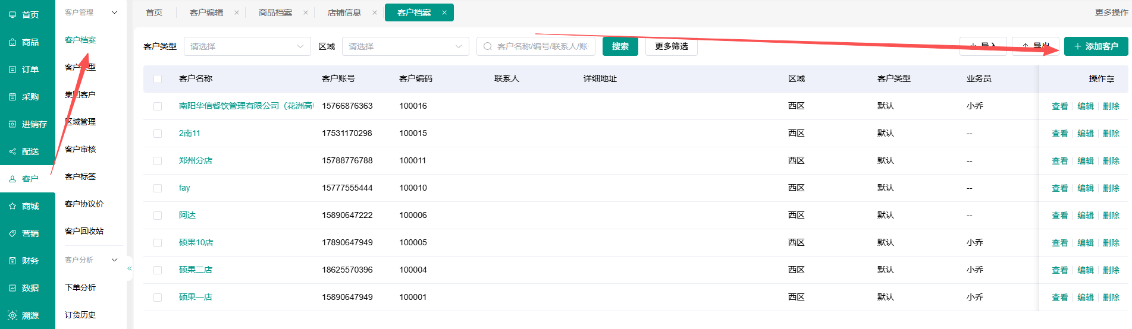Close the 店铺信息 tab

click(x=375, y=12)
